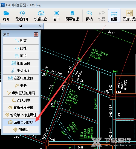
Task: Select the 窗口 window tool
Action: pyautogui.click(x=56, y=16)
